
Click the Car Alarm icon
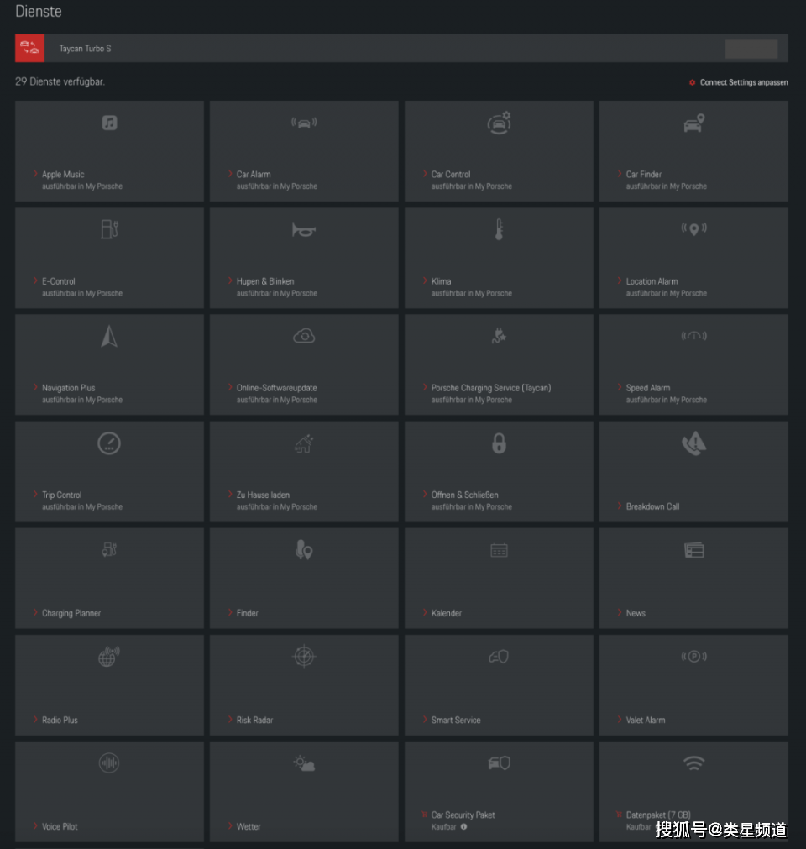point(304,123)
